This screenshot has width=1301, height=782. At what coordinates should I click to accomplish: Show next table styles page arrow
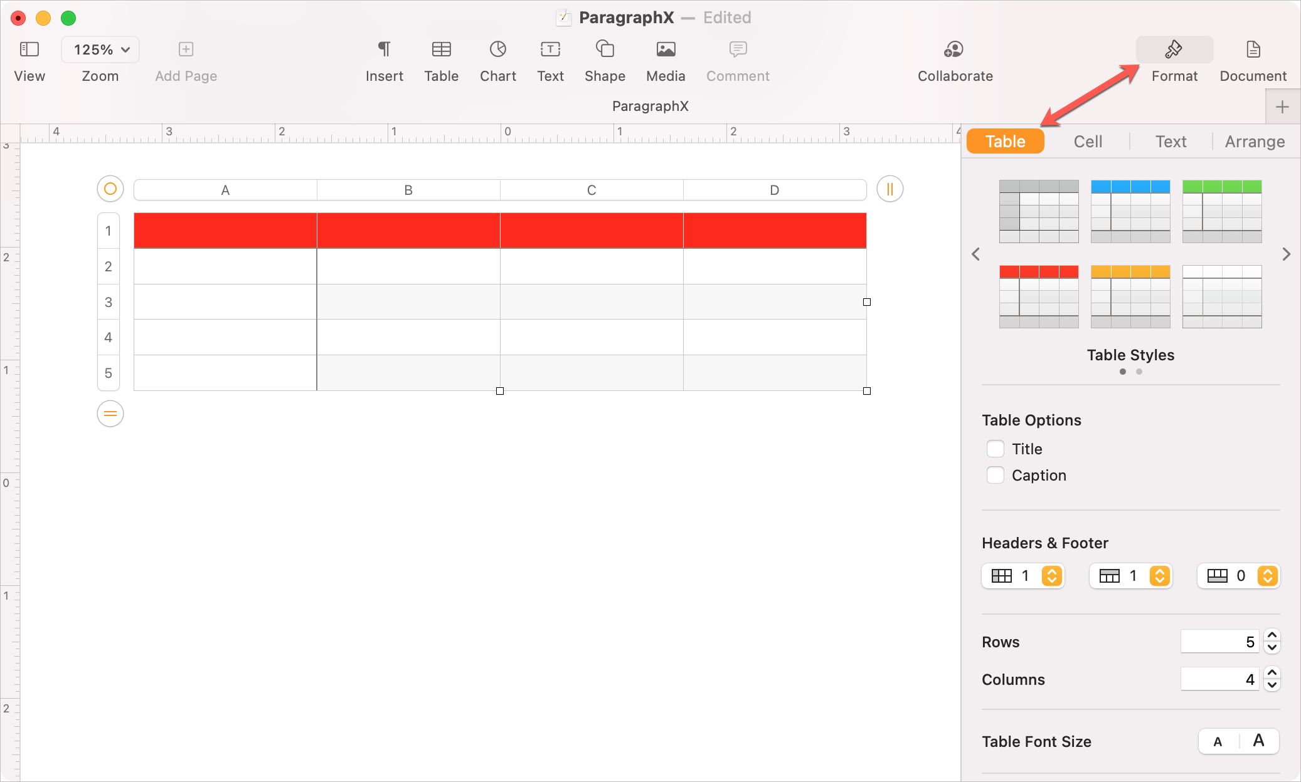click(1286, 254)
